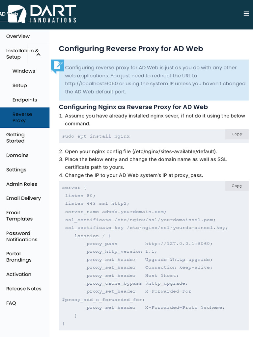Collapse the Installation & Setup chevron
The image size is (253, 337).
39,55
